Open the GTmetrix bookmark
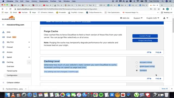Image resolution: width=174 pixels, height=98 pixels. 46,13
